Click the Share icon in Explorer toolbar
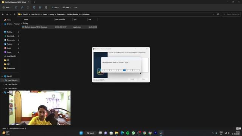 (x=40, y=8)
